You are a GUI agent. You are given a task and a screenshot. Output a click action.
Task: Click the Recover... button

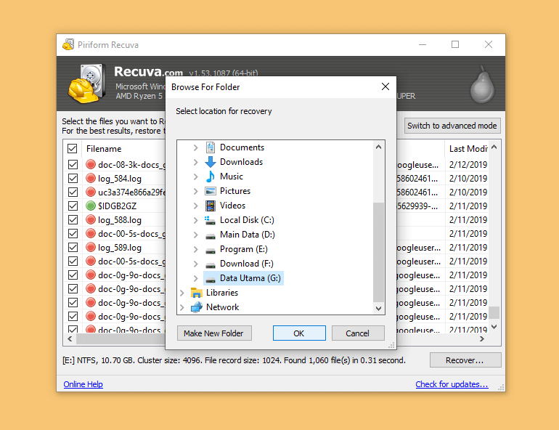(x=465, y=360)
